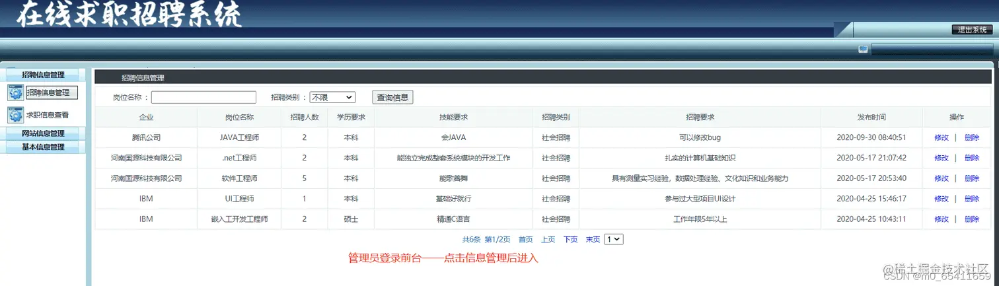This screenshot has width=999, height=286.
Task: Click the 腾讯公司 cell
Action: tap(146, 138)
